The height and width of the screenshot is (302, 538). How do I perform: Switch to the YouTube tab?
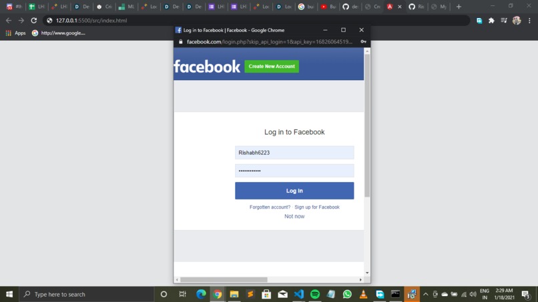pos(328,7)
